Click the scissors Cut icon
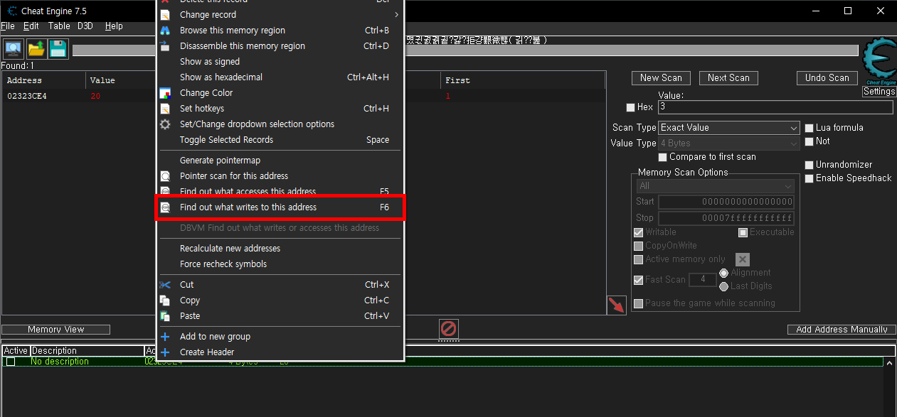Image resolution: width=897 pixels, height=417 pixels. point(165,285)
